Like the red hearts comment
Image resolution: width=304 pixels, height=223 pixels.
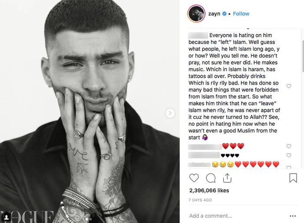289,146
